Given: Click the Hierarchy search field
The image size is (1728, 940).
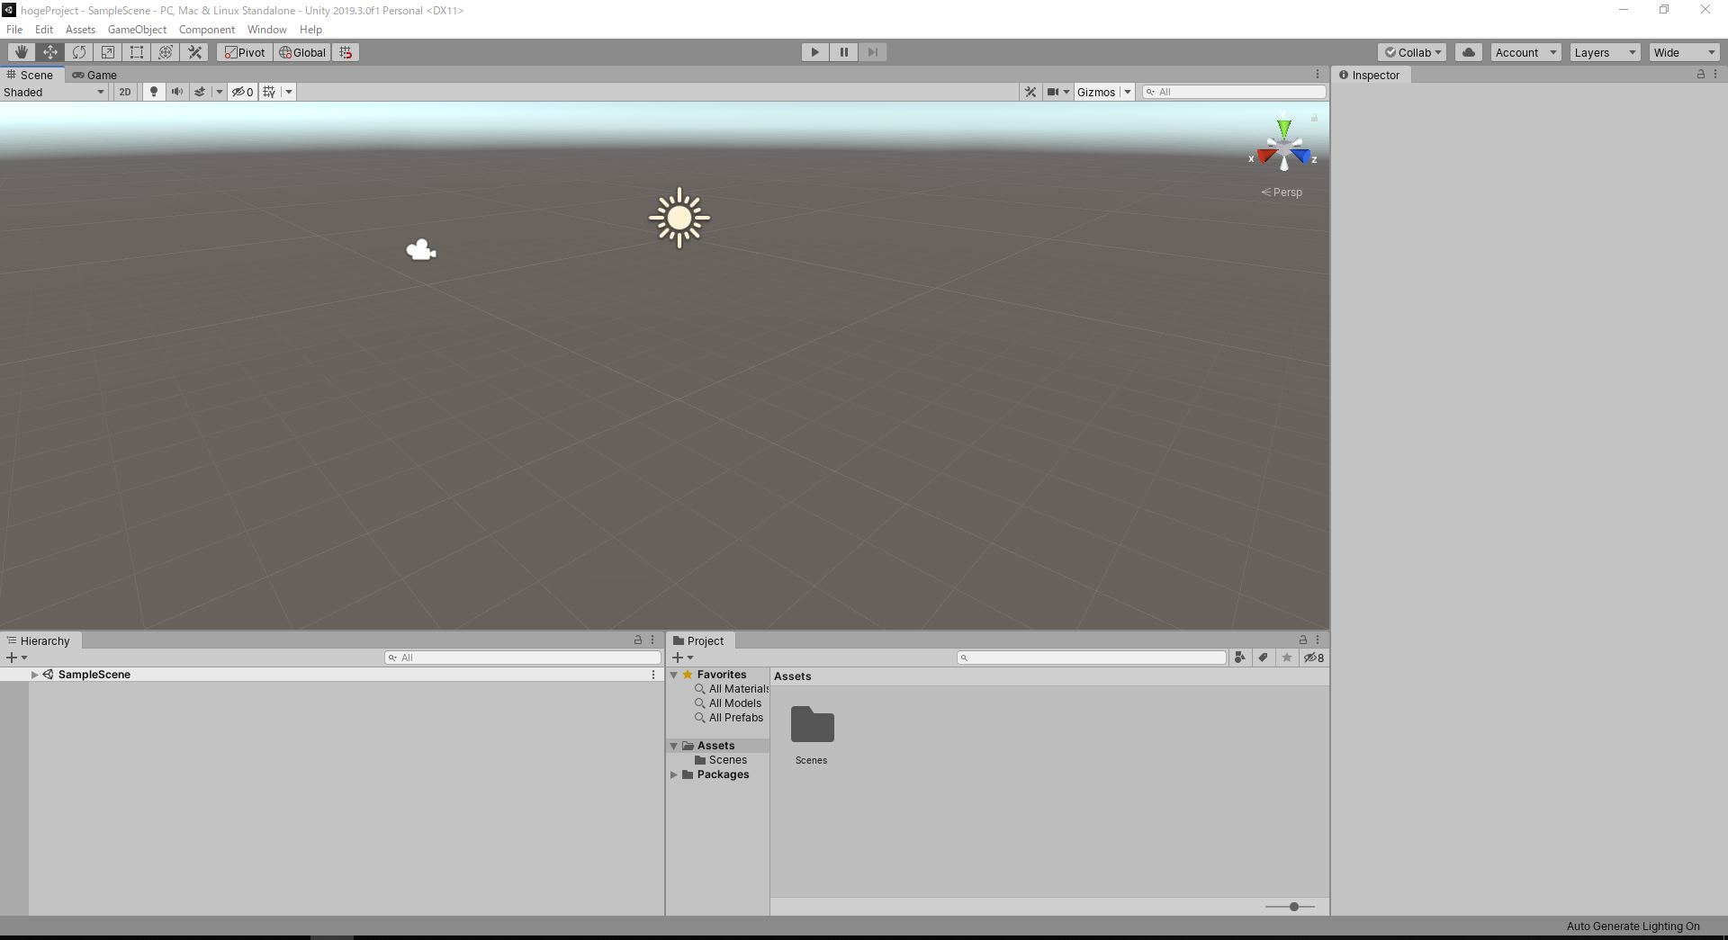Looking at the screenshot, I should click(x=523, y=658).
